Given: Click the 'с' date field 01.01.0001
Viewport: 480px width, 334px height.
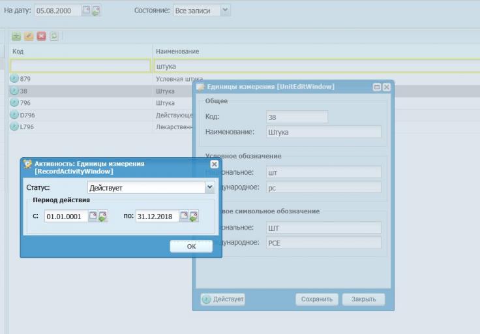Looking at the screenshot, I should 66,217.
